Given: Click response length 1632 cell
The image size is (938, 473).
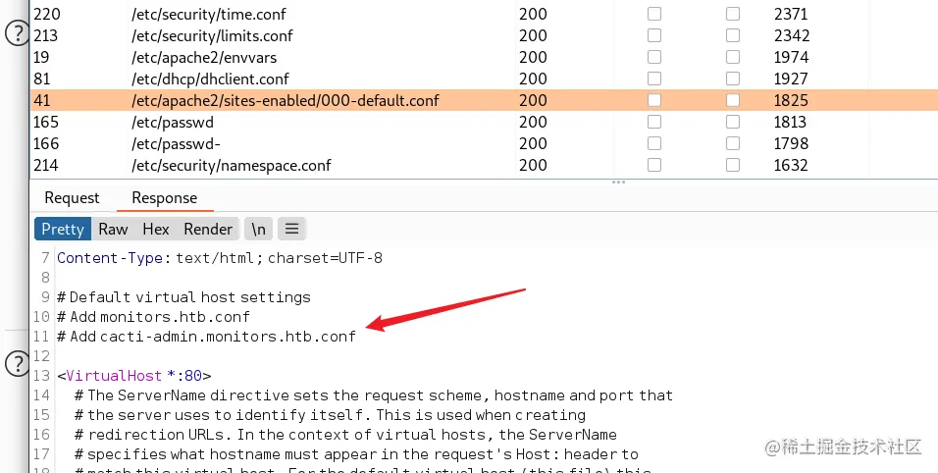Looking at the screenshot, I should (x=791, y=165).
